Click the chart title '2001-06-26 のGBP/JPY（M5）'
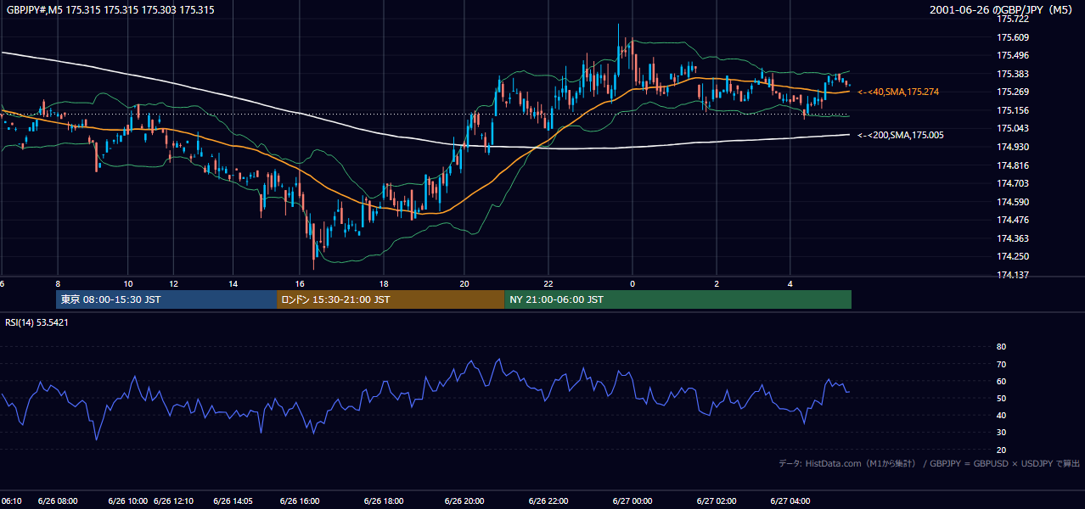 1003,10
